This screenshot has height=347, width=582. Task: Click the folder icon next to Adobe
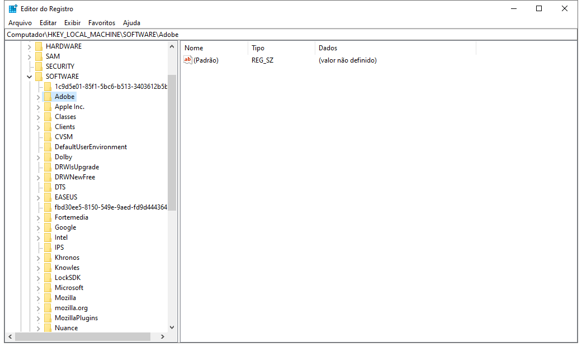48,97
